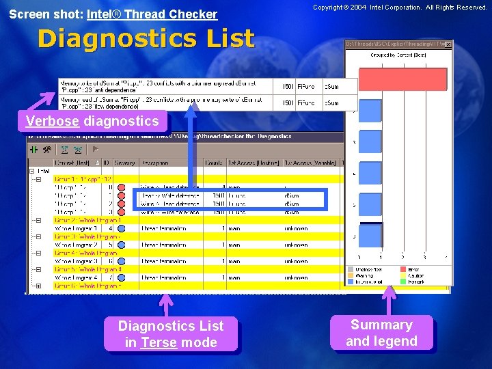Image resolution: width=492 pixels, height=369 pixels.
Task: Click "Thread termination" in Whole Program 1 row
Action: point(164,228)
